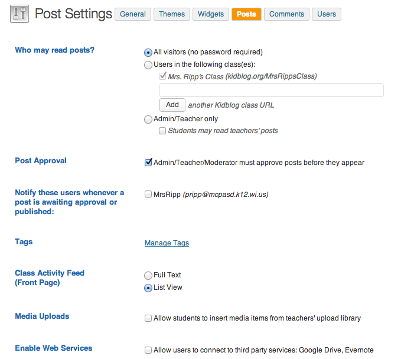Image resolution: width=401 pixels, height=359 pixels.
Task: Choose List View for activity feed
Action: point(148,288)
